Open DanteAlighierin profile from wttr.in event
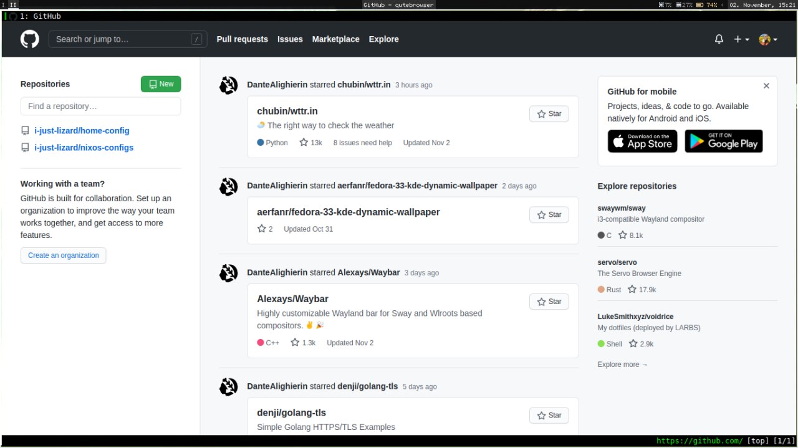 tap(277, 85)
